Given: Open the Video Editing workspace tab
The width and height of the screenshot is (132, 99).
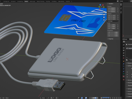Looking at the screenshot, I should click(61, 1).
